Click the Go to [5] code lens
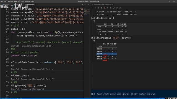 [x=50, y=79]
